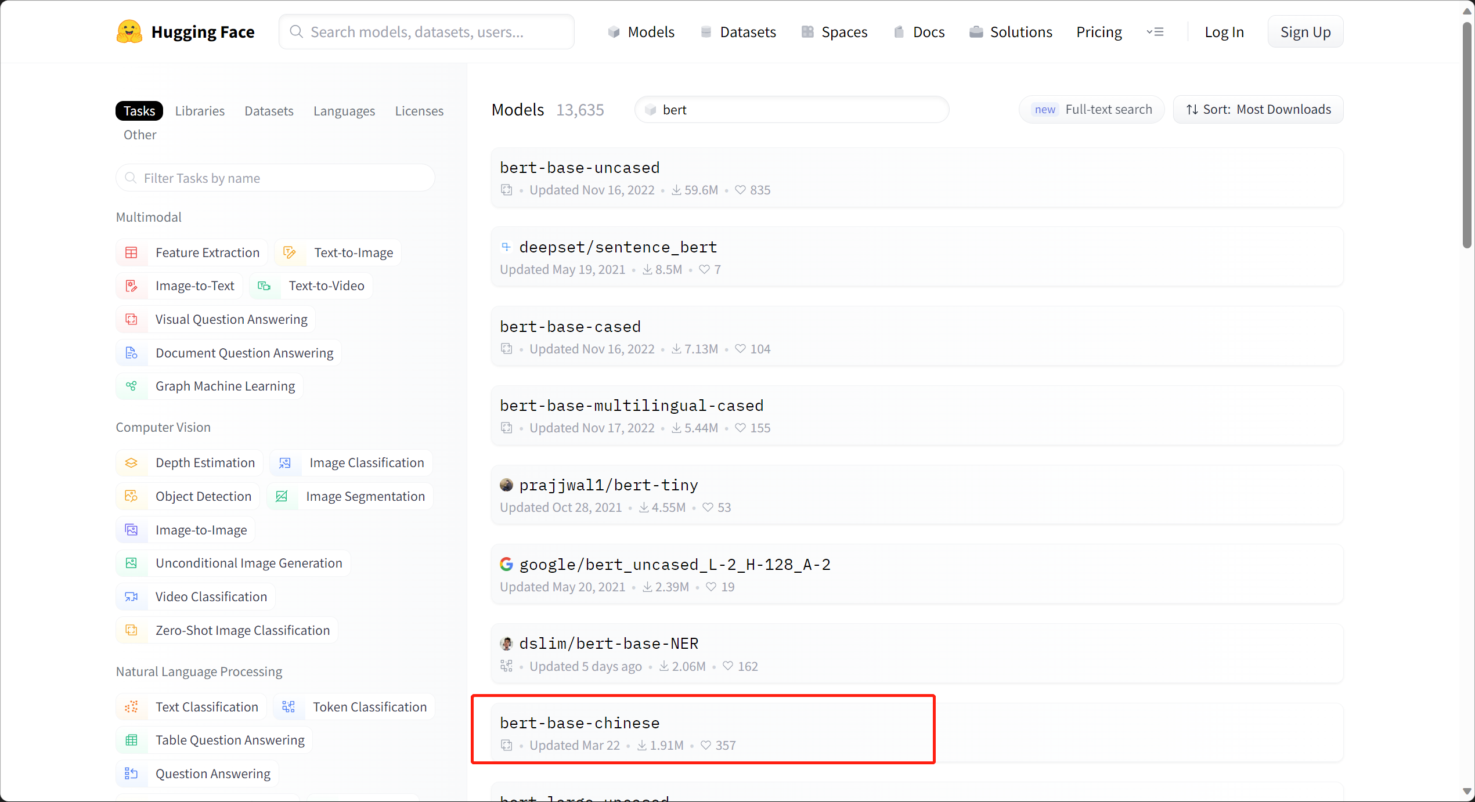This screenshot has height=802, width=1475.
Task: Switch to the Datasets filter tab
Action: pyautogui.click(x=269, y=111)
